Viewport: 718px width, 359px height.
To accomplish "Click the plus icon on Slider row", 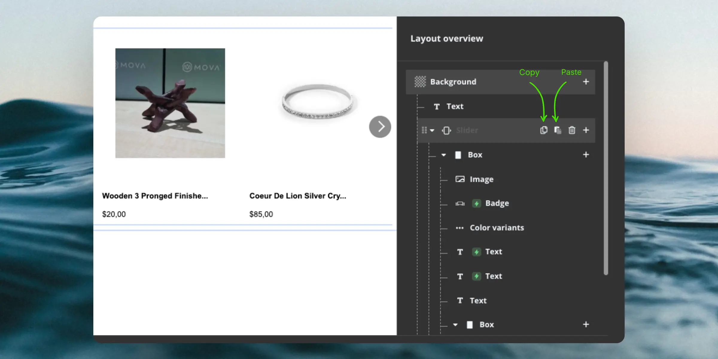I will pos(586,130).
